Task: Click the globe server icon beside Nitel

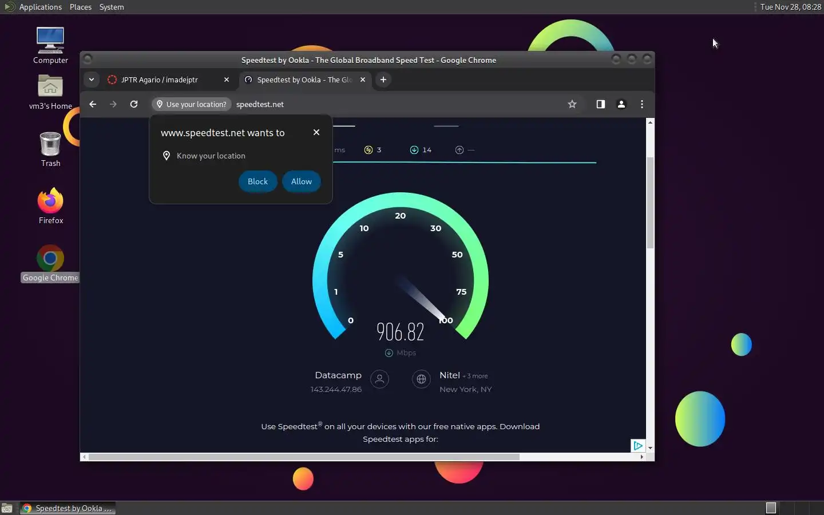Action: point(421,379)
